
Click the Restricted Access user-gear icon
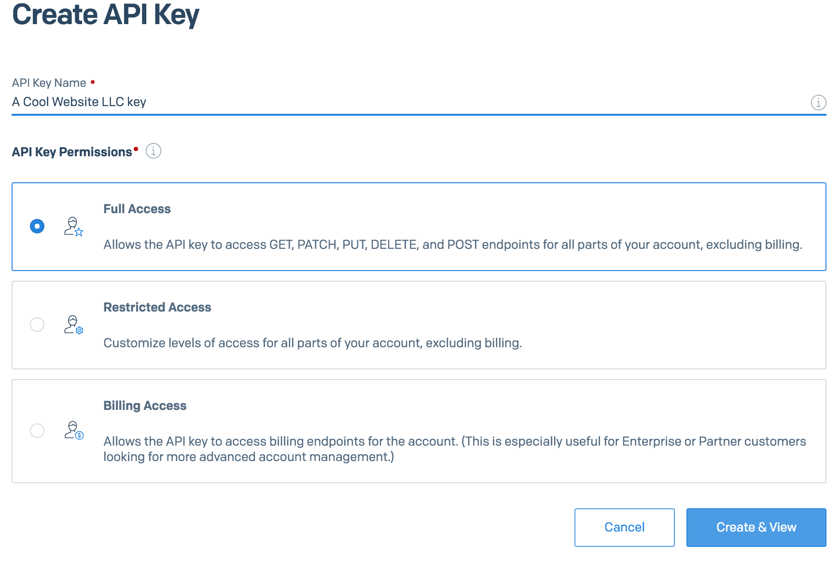(73, 325)
